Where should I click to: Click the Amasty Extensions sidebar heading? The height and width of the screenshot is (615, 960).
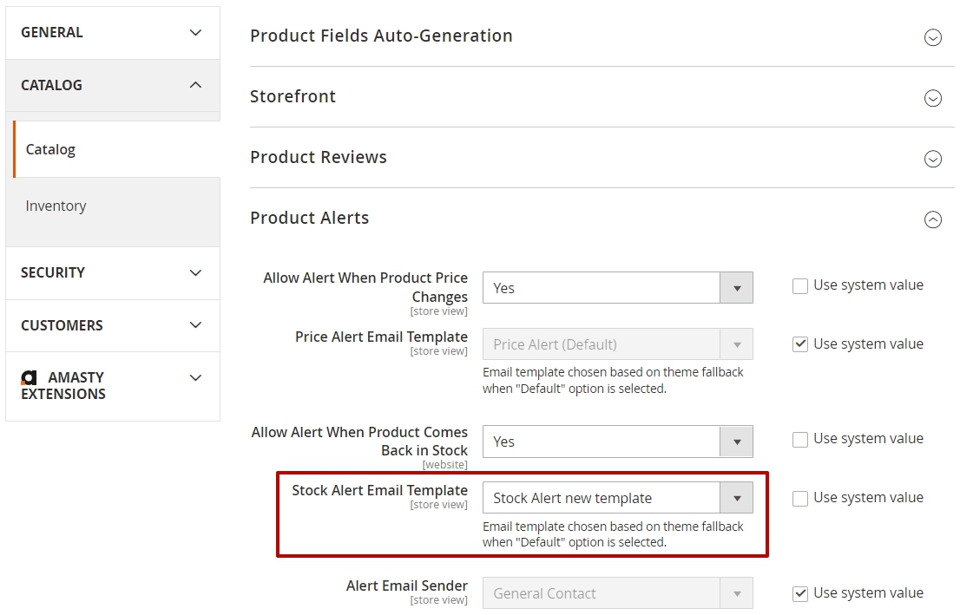63,385
